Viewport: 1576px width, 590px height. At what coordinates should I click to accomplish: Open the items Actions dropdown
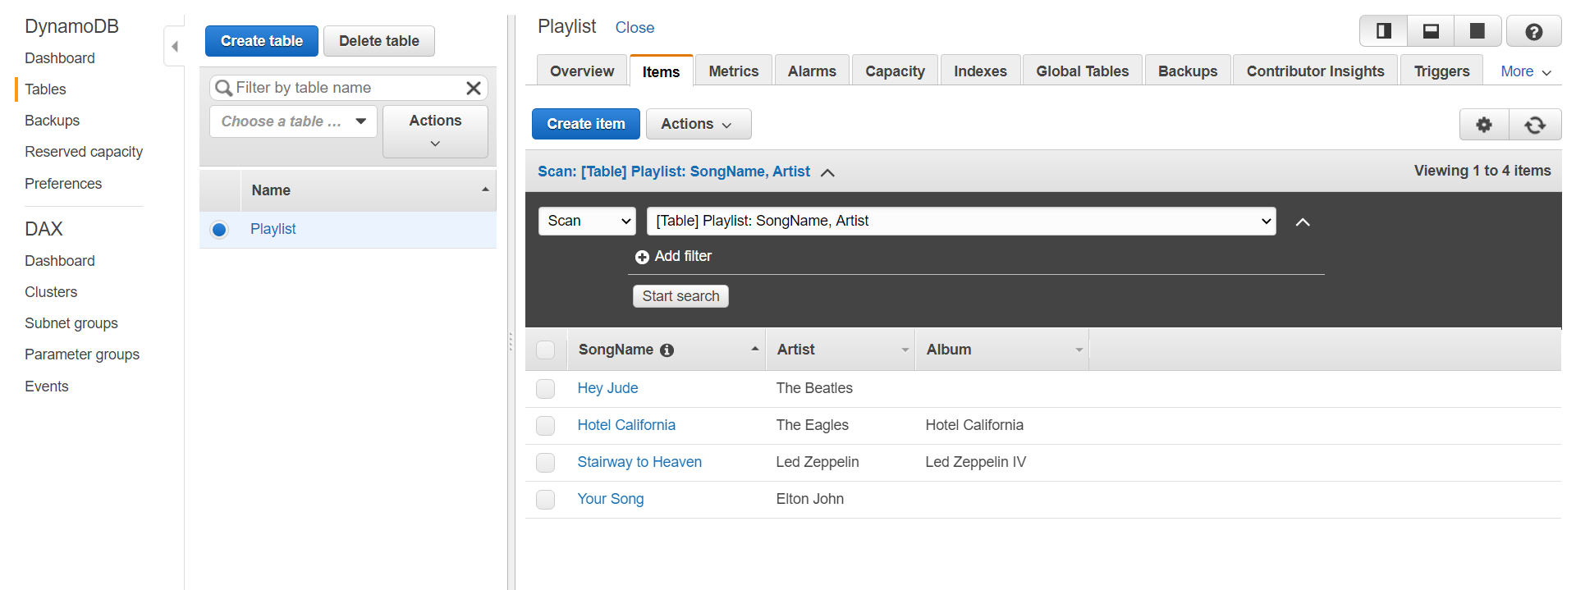click(698, 124)
